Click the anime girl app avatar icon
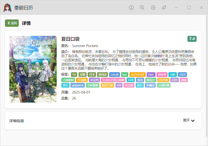 pyautogui.click(x=8, y=8)
